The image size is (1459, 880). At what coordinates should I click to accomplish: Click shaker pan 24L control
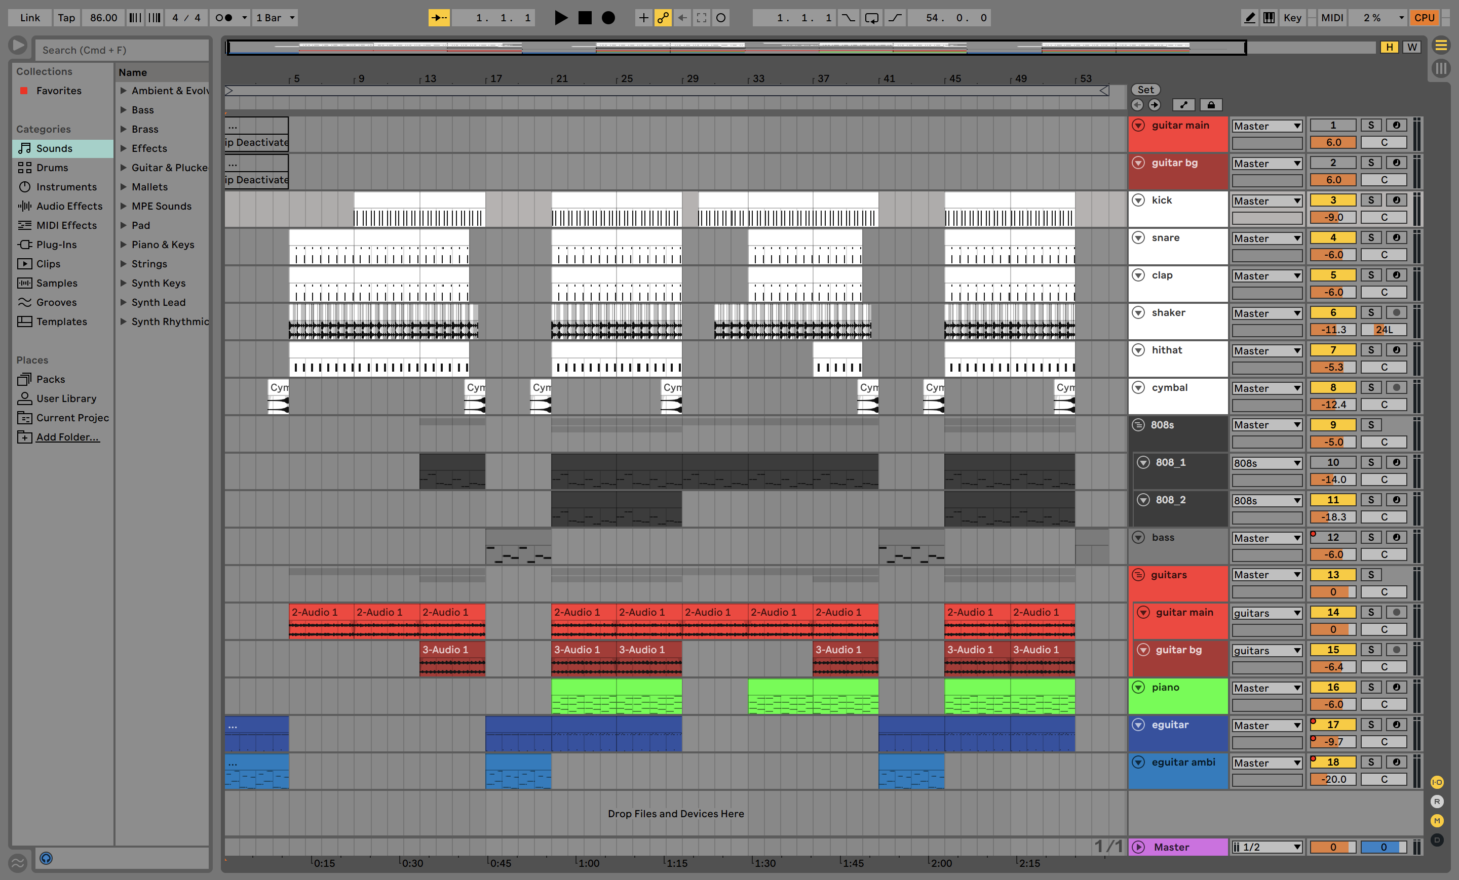1384,330
